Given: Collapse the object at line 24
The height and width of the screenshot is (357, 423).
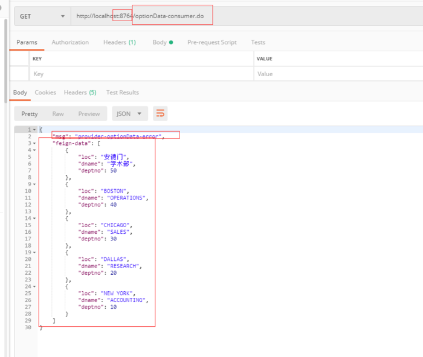Looking at the screenshot, I should 34,286.
